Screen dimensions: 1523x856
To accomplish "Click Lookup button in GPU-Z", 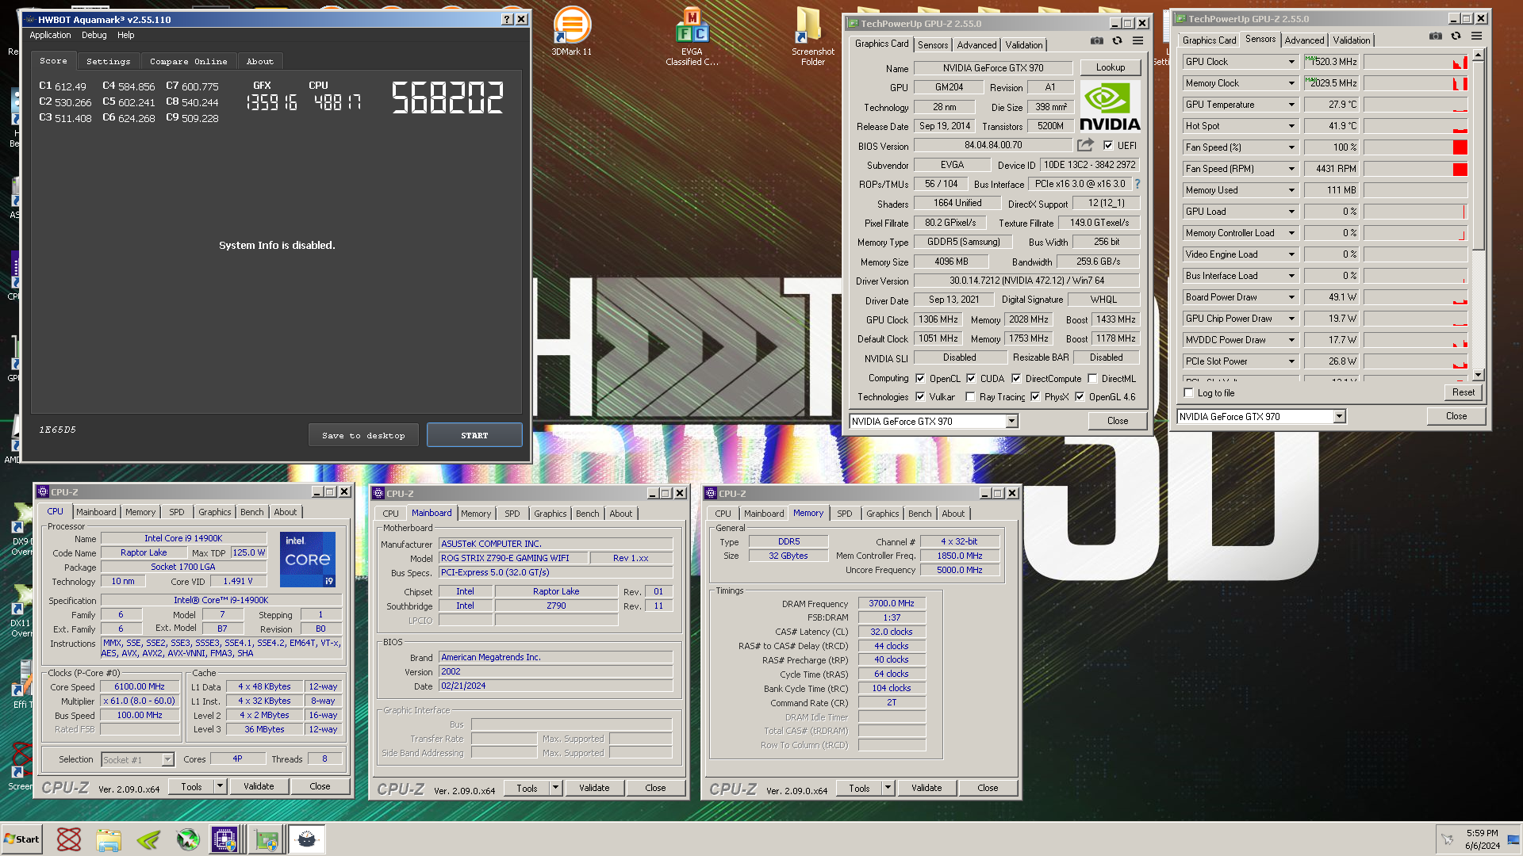I will tap(1110, 67).
